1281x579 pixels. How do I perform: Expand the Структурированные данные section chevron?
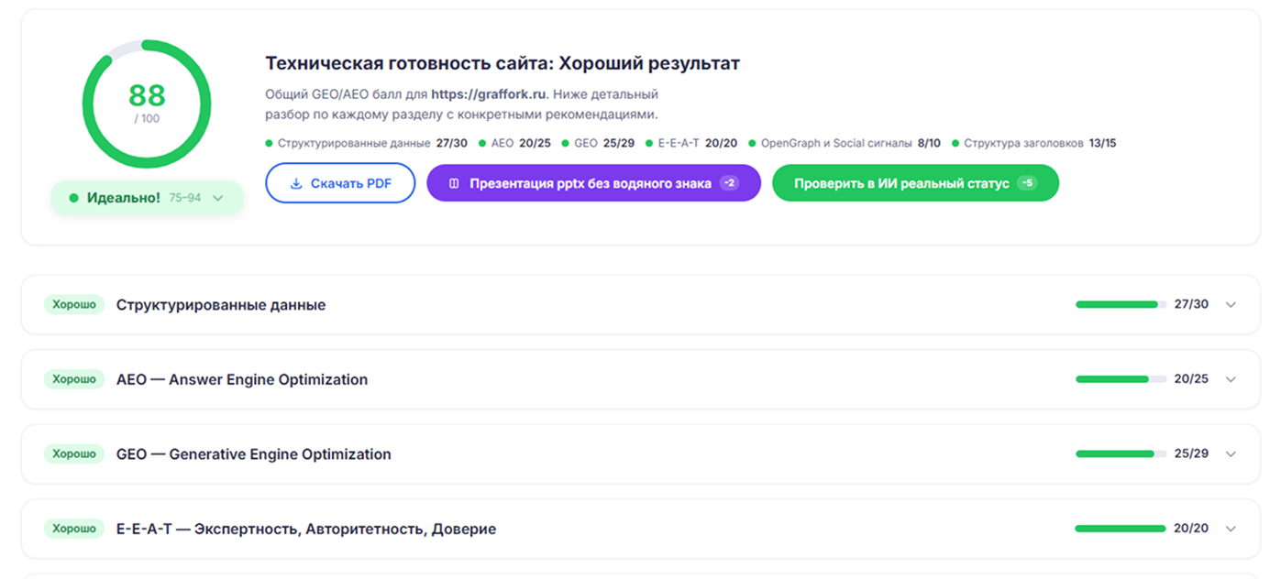pos(1231,305)
